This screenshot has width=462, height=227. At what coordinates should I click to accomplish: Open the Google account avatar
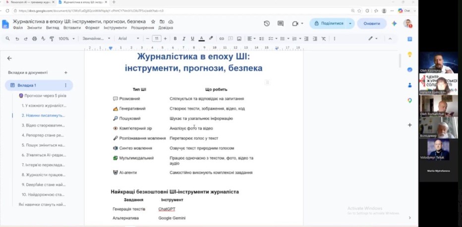[407, 24]
